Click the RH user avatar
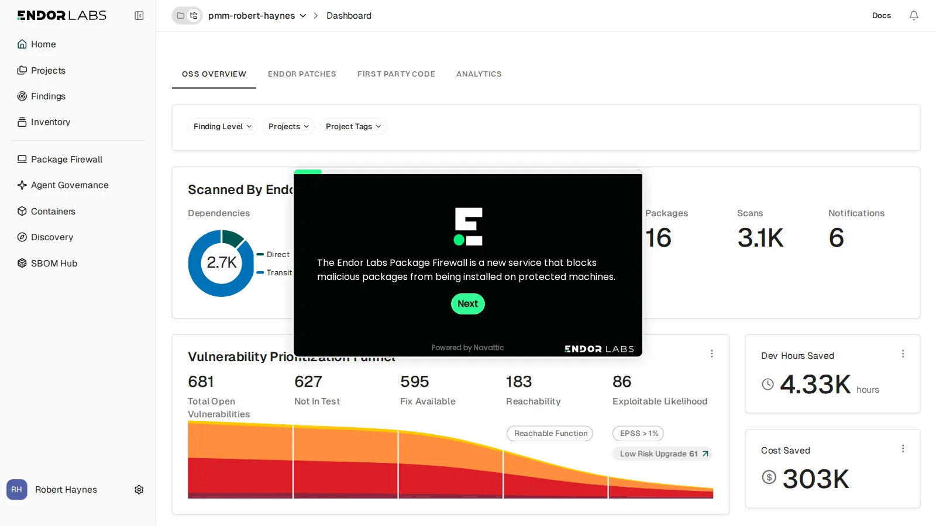936x526 pixels. click(x=17, y=490)
